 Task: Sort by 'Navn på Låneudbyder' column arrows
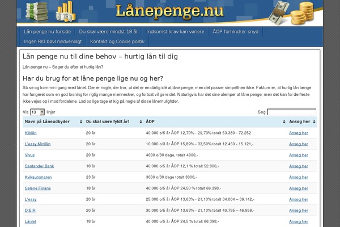[81, 122]
